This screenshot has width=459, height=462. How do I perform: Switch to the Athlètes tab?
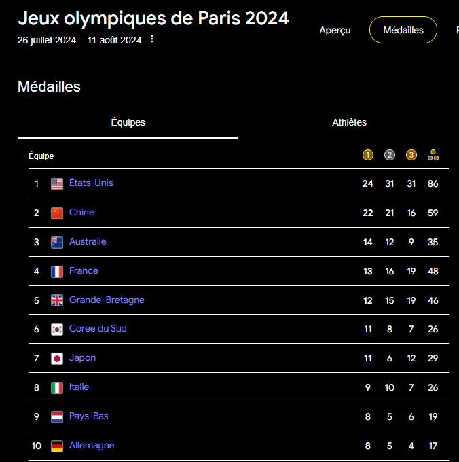click(349, 122)
